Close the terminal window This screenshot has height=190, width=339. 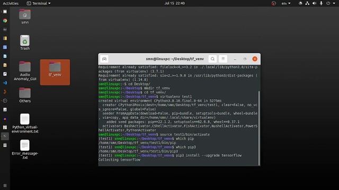[x=255, y=59]
